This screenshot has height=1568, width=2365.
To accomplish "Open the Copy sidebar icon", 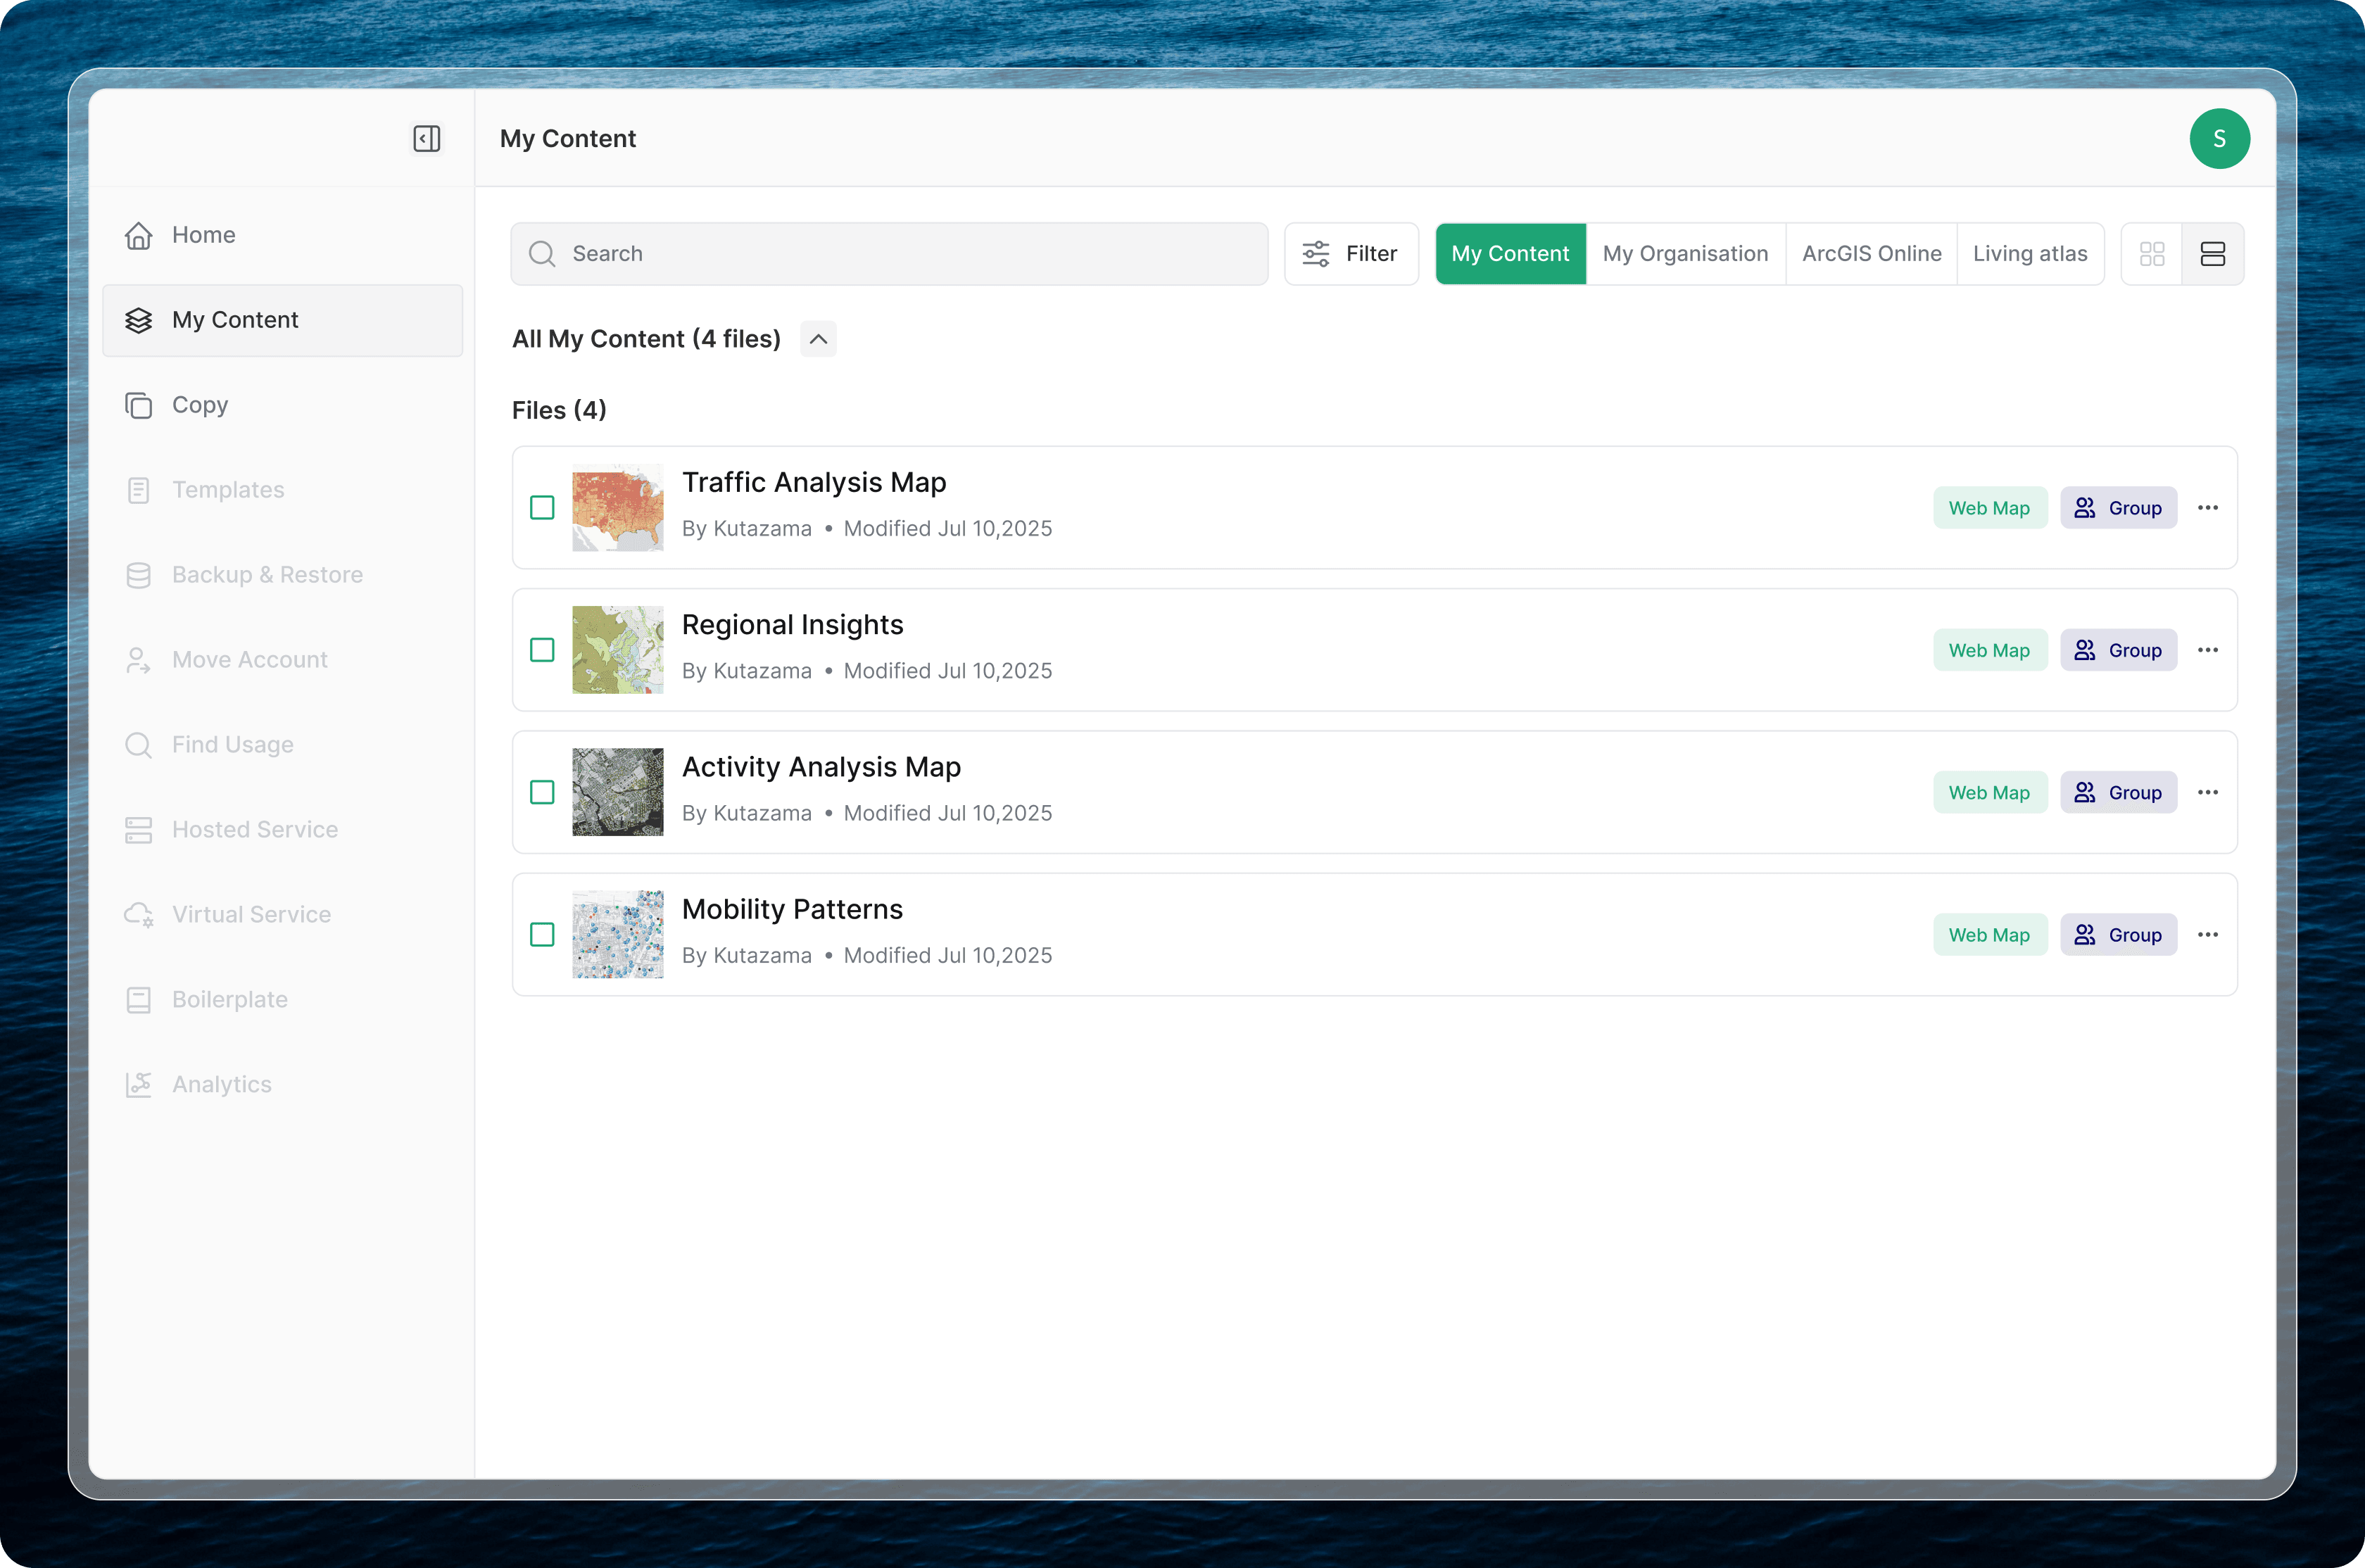I will click(139, 405).
